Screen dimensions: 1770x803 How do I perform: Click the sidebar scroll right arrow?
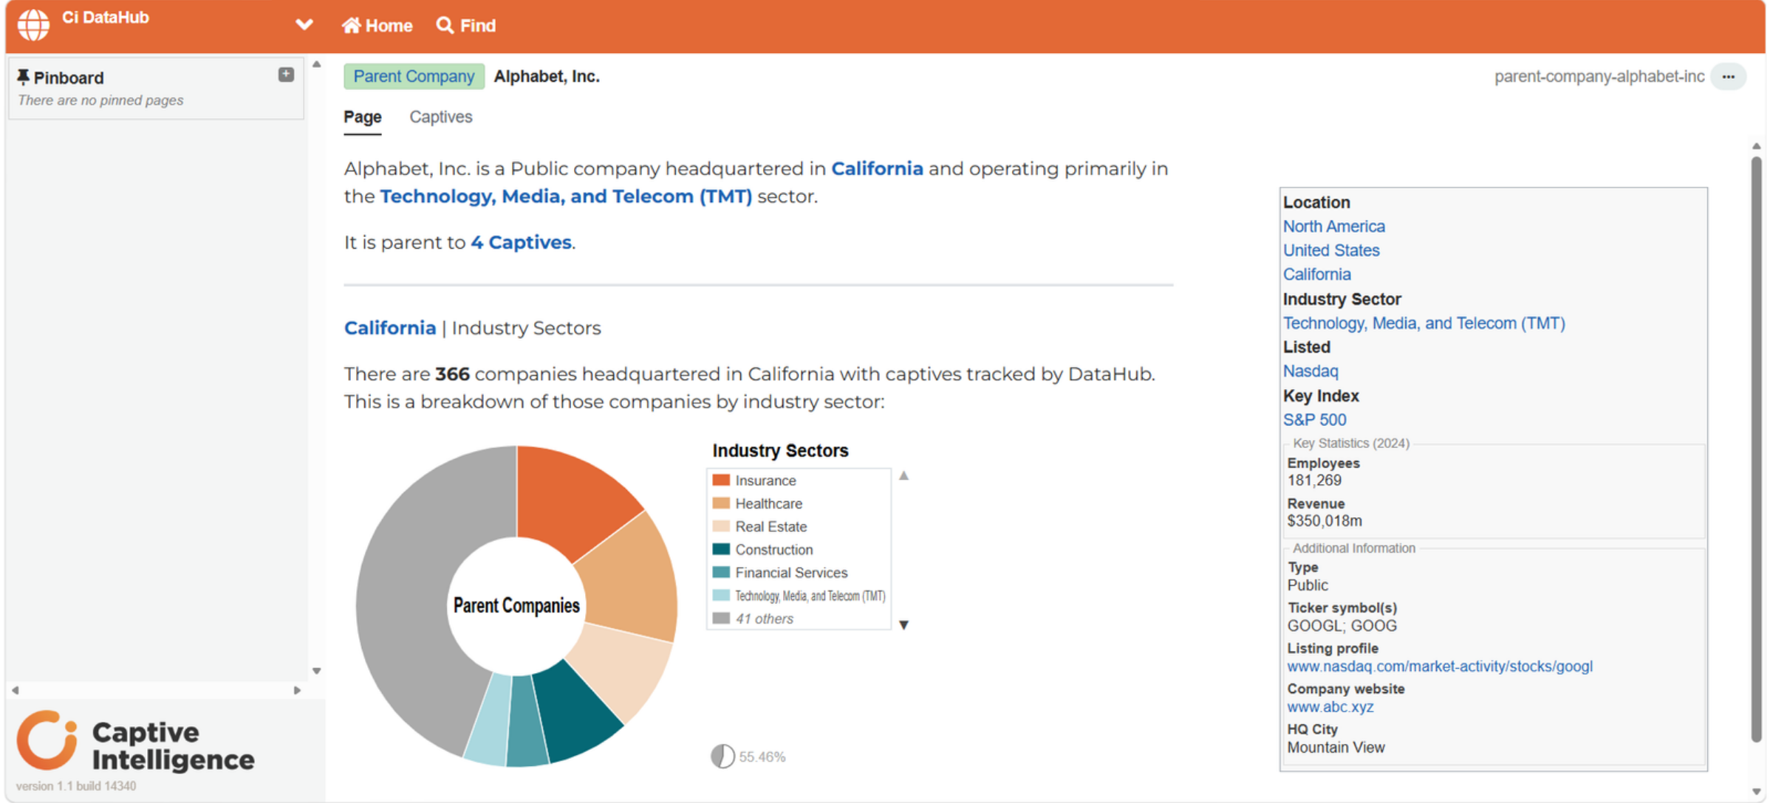[x=297, y=690]
